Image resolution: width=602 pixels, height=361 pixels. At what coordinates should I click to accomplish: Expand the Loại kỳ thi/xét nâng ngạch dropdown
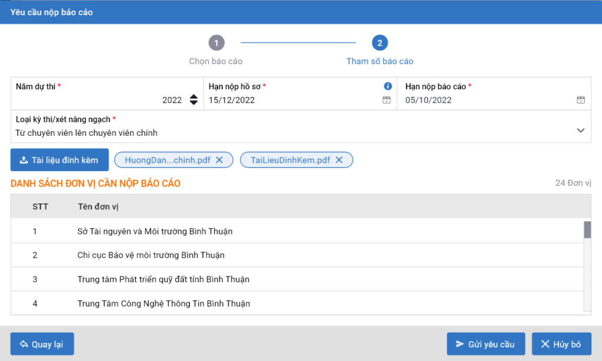tap(580, 131)
